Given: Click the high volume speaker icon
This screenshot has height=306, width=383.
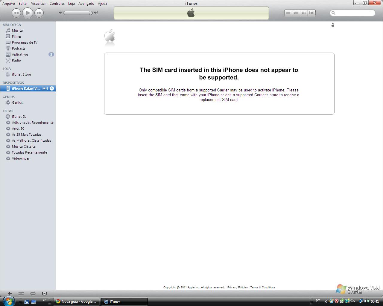Looking at the screenshot, I should click(96, 13).
